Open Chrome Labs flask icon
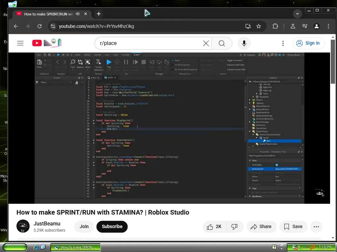Screen dimensions: 337x252 point(293,26)
